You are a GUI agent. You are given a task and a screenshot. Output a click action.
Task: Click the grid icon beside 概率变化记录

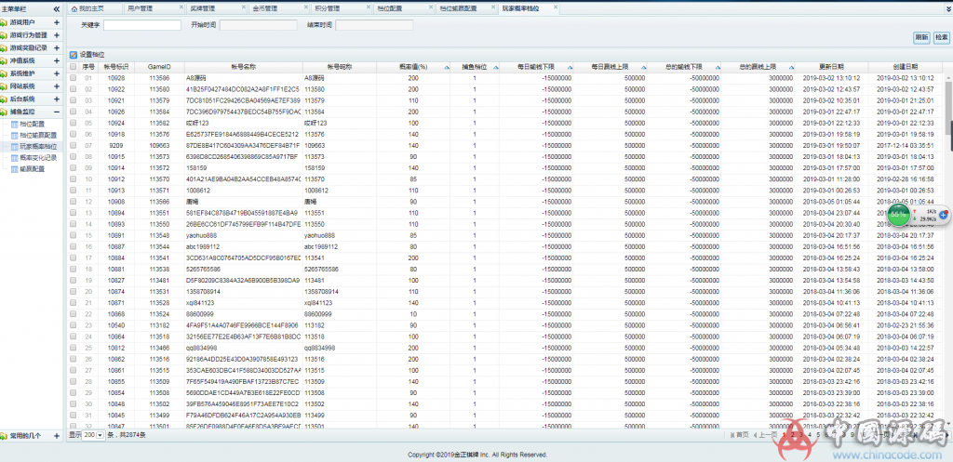pyautogui.click(x=15, y=158)
